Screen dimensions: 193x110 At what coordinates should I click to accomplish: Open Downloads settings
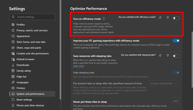[x=32, y=65]
